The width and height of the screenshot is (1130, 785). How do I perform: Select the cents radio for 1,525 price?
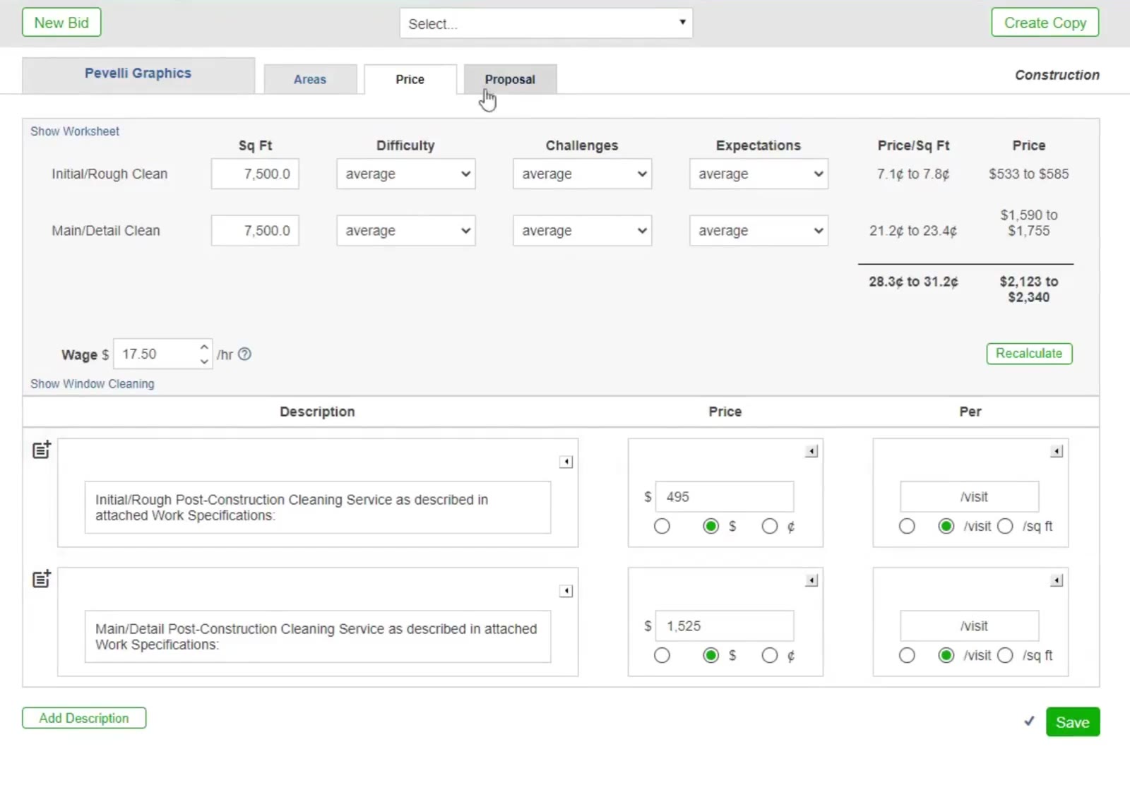tap(770, 656)
